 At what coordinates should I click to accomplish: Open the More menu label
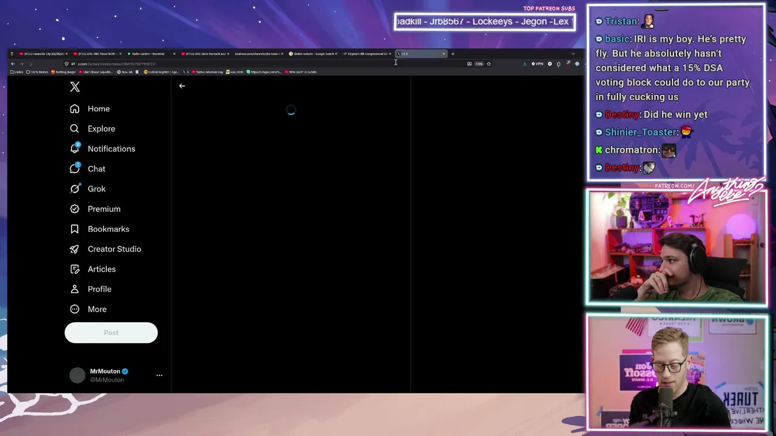(97, 309)
